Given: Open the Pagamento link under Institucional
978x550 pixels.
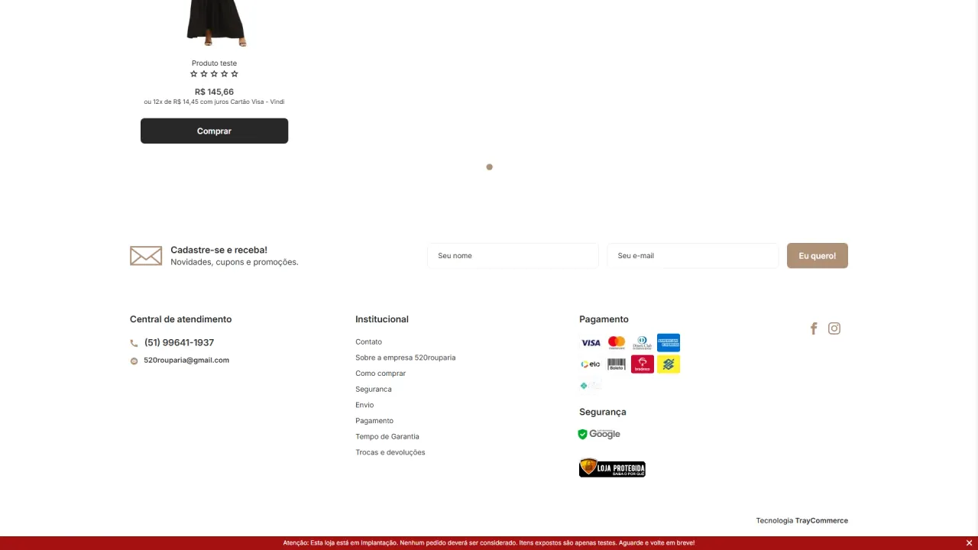Looking at the screenshot, I should [x=374, y=421].
